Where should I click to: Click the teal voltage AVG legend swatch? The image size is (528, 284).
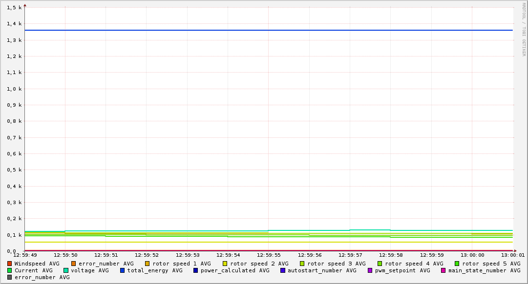66,270
